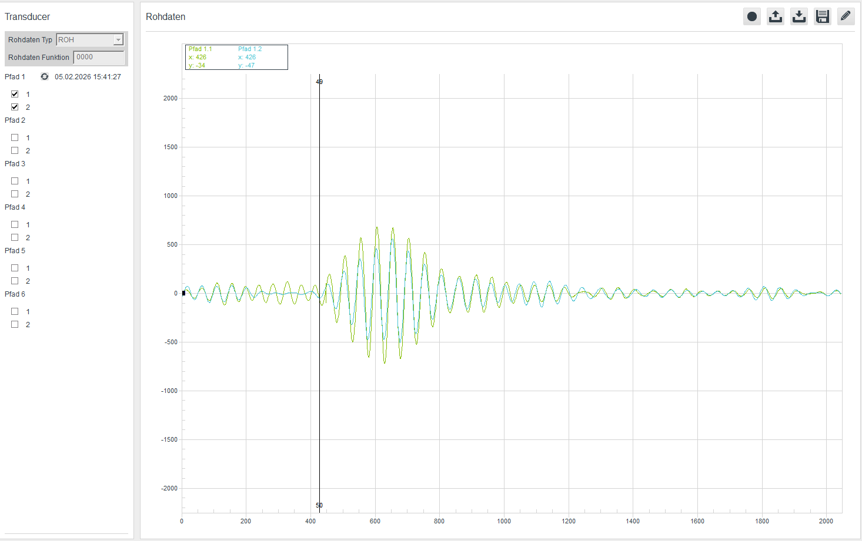Click the Pfad 1.2 legend entry
862x541 pixels.
click(x=250, y=49)
